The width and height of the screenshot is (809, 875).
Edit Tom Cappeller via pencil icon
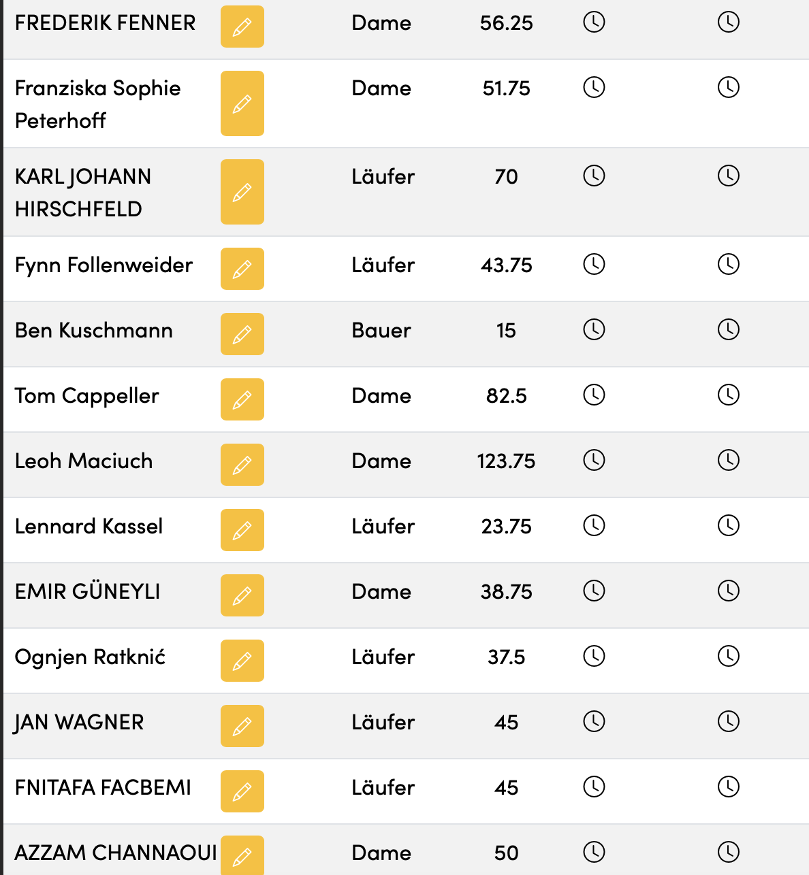242,399
